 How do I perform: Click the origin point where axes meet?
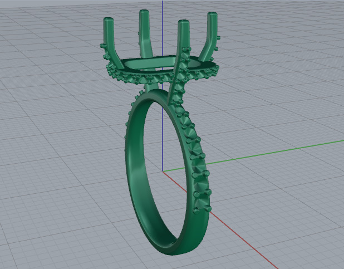(x=163, y=172)
